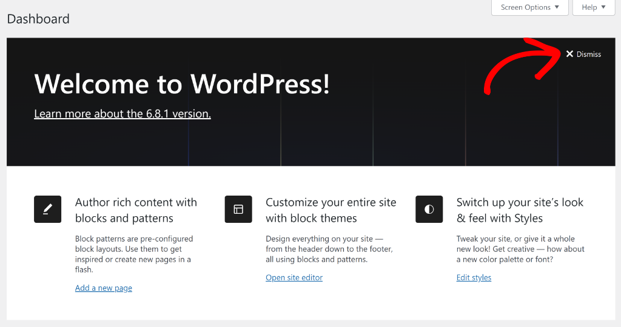Click the 'Block patterns are pre-configured' description

tap(134, 254)
